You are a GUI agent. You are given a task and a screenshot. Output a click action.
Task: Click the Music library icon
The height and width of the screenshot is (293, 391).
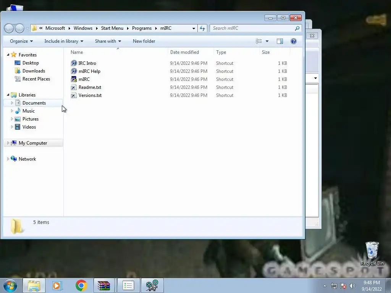(18, 111)
